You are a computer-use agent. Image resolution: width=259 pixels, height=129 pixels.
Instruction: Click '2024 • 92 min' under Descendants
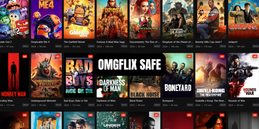click(x=137, y=47)
